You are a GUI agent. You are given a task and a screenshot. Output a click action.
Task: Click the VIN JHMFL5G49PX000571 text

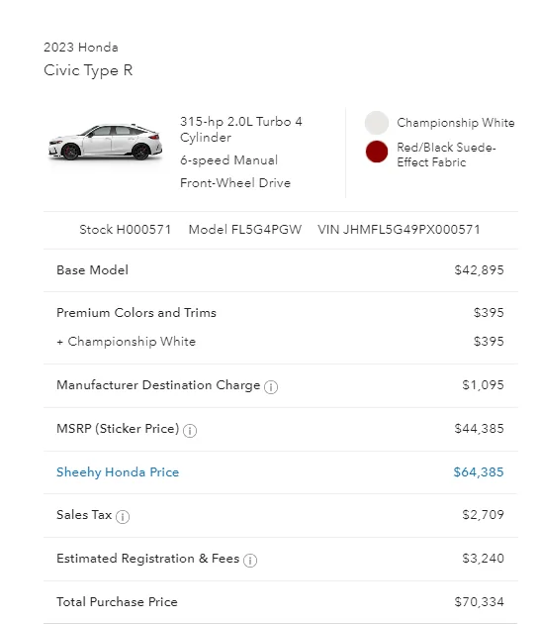399,230
